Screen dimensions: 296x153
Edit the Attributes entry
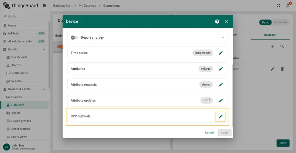(x=221, y=69)
